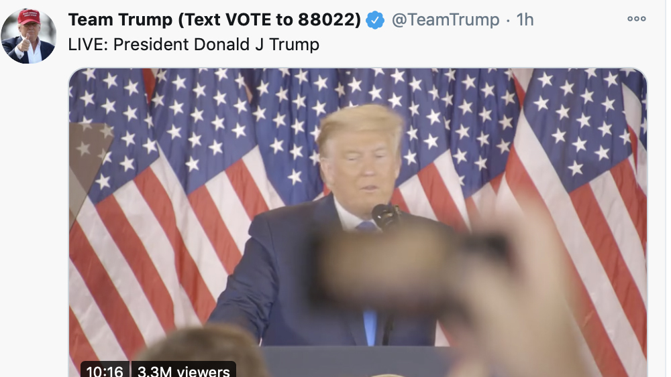The image size is (671, 377).
Task: Click the Team Trump display name
Action: tap(215, 19)
